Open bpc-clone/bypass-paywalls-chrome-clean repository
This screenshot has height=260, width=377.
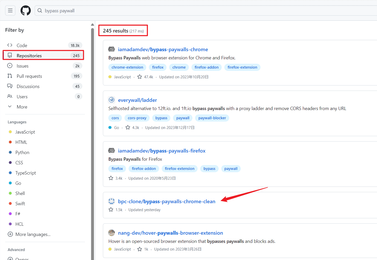click(167, 201)
